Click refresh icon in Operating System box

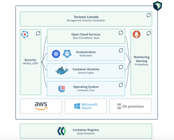coord(121,85)
